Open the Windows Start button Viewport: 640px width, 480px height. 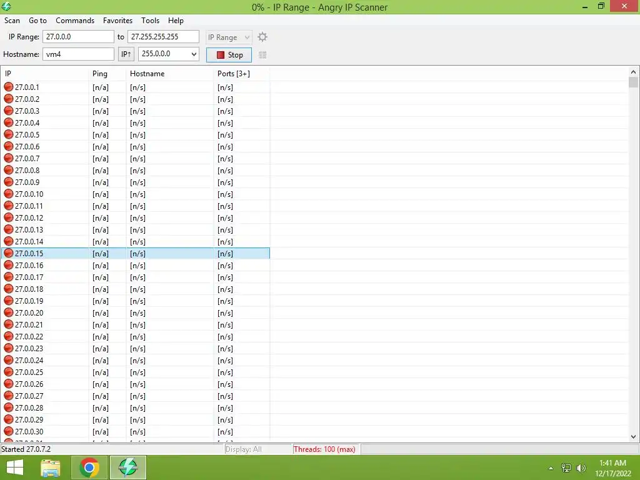point(15,467)
